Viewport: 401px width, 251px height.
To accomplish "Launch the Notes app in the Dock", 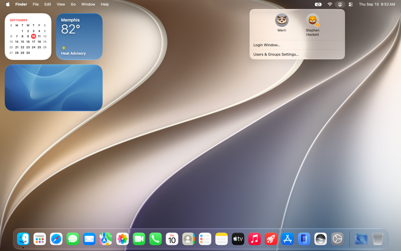I will 221,239.
